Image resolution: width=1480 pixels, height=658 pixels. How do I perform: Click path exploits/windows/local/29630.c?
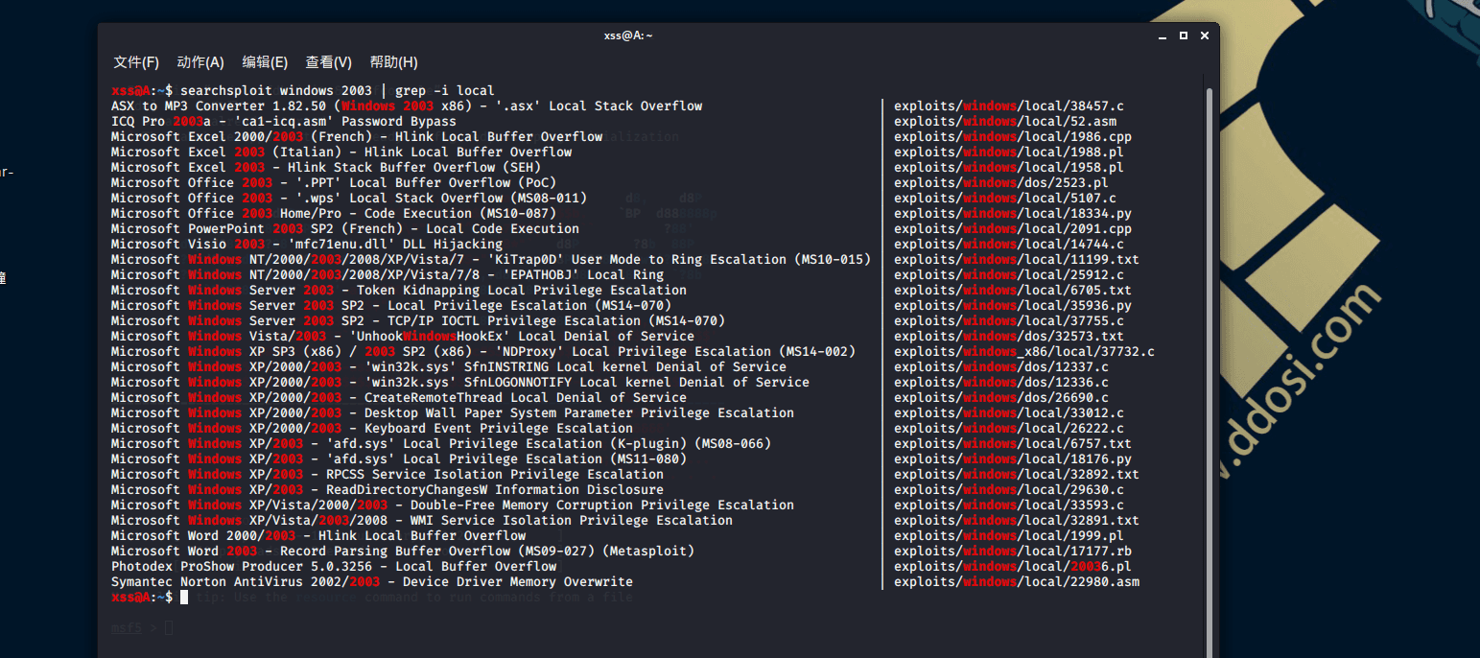point(1009,490)
